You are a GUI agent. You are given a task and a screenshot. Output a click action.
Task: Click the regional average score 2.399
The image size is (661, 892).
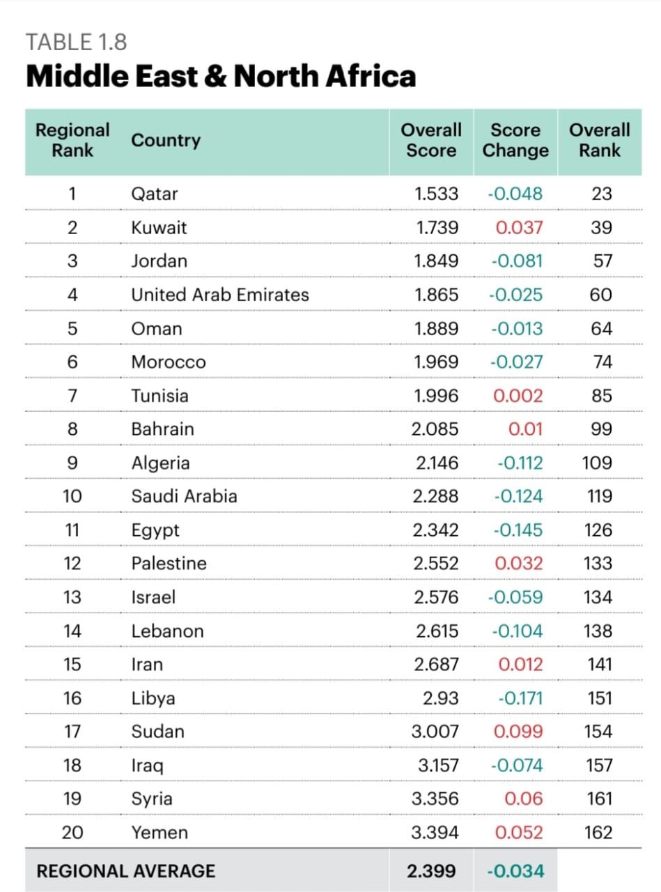pyautogui.click(x=432, y=871)
